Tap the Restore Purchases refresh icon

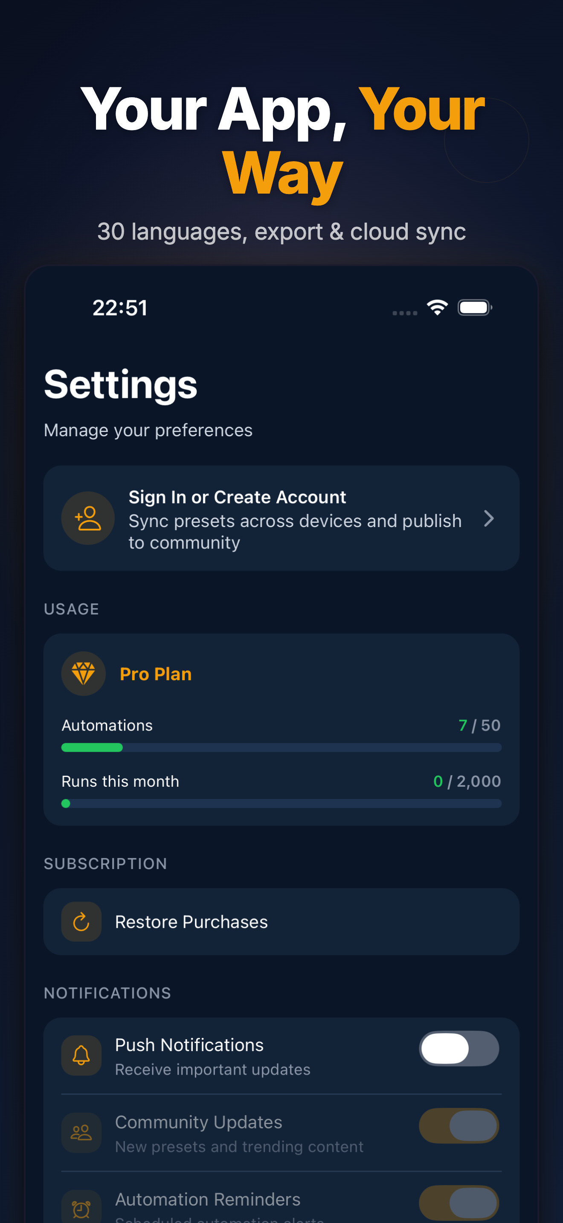click(81, 922)
